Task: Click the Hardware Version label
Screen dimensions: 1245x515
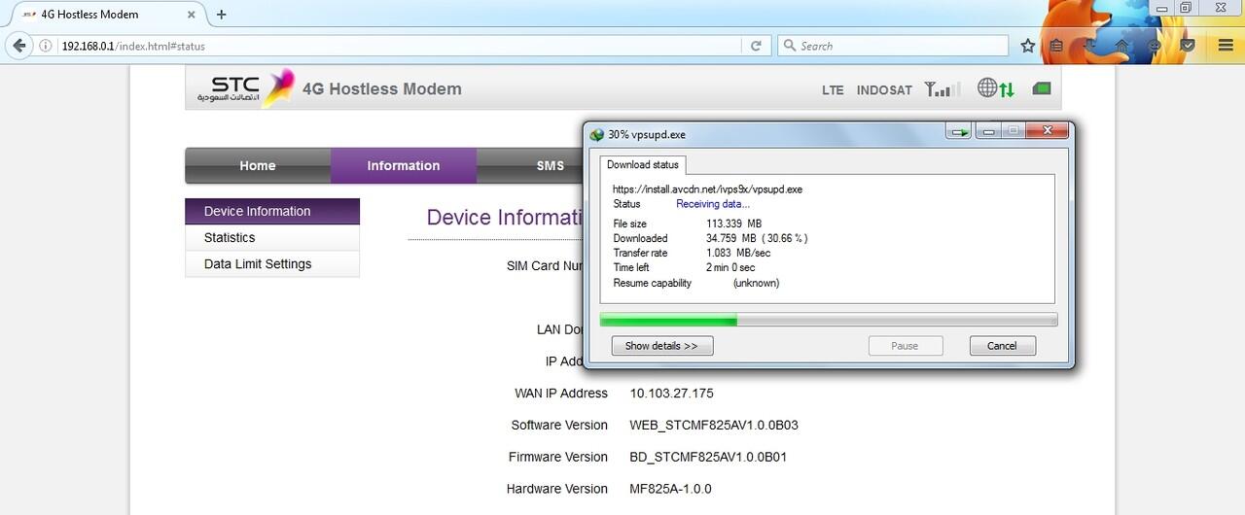Action: (x=557, y=489)
